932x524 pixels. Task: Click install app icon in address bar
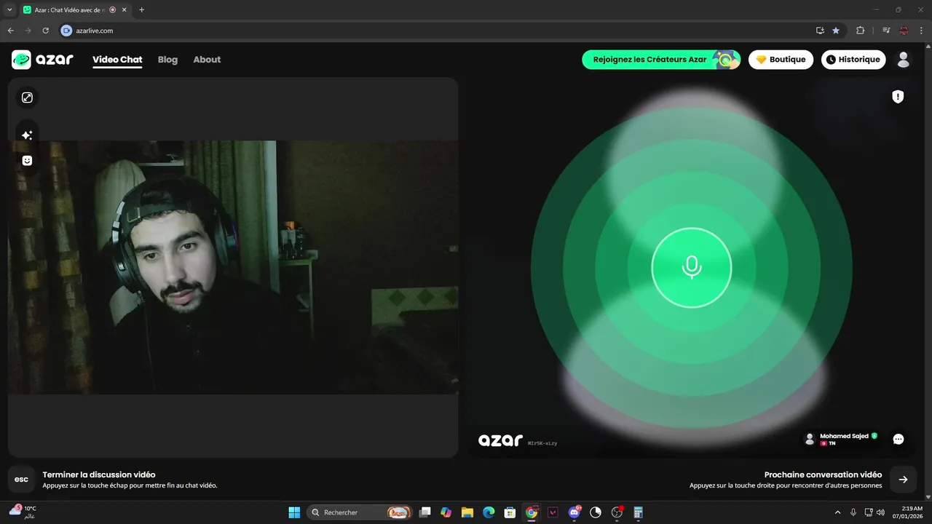point(820,31)
